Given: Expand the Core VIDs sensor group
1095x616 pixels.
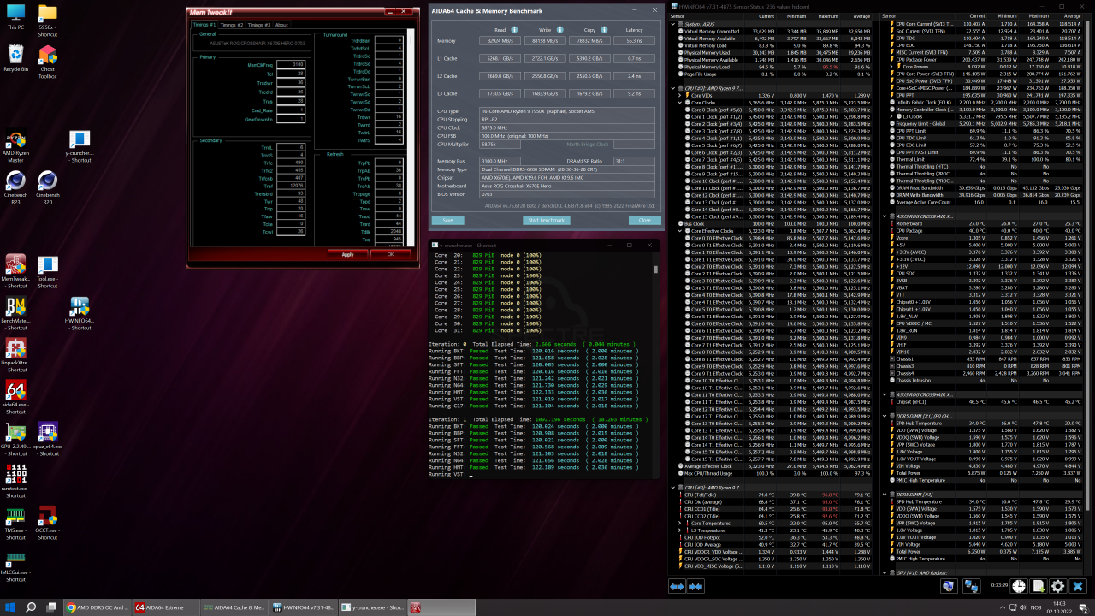Looking at the screenshot, I should (x=680, y=95).
